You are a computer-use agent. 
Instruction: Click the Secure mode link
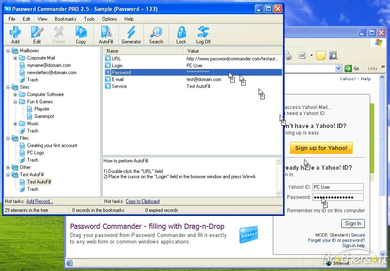(x=358, y=235)
